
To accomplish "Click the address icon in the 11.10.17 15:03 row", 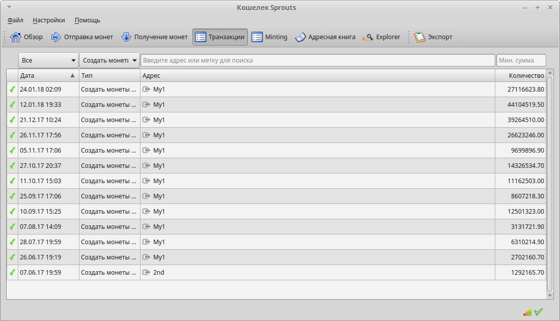I will pyautogui.click(x=146, y=181).
